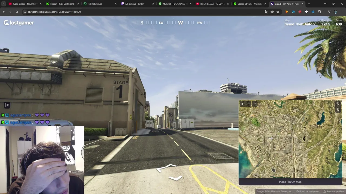
Task: Click the backward navigation chevron on the road
Action: click(175, 178)
